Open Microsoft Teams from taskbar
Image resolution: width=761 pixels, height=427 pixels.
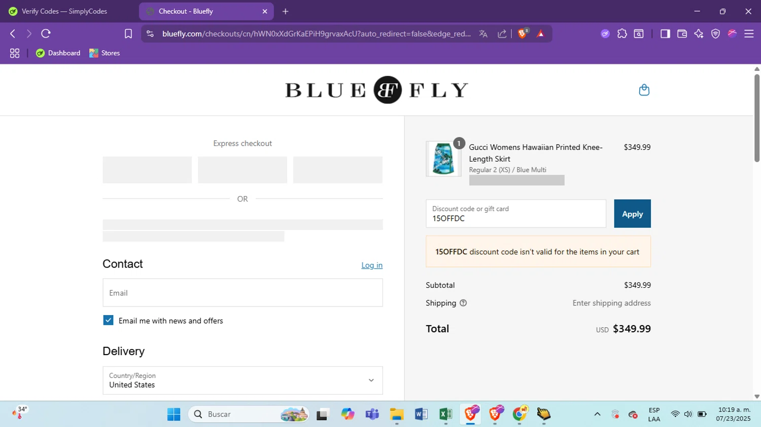372,414
